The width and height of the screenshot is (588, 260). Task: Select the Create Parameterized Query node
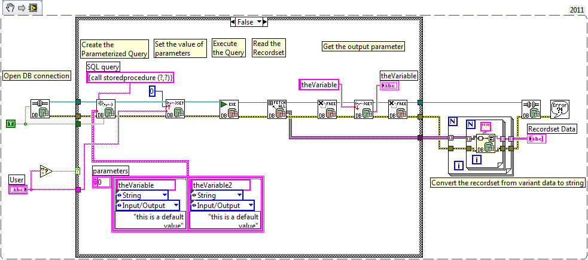tap(106, 109)
